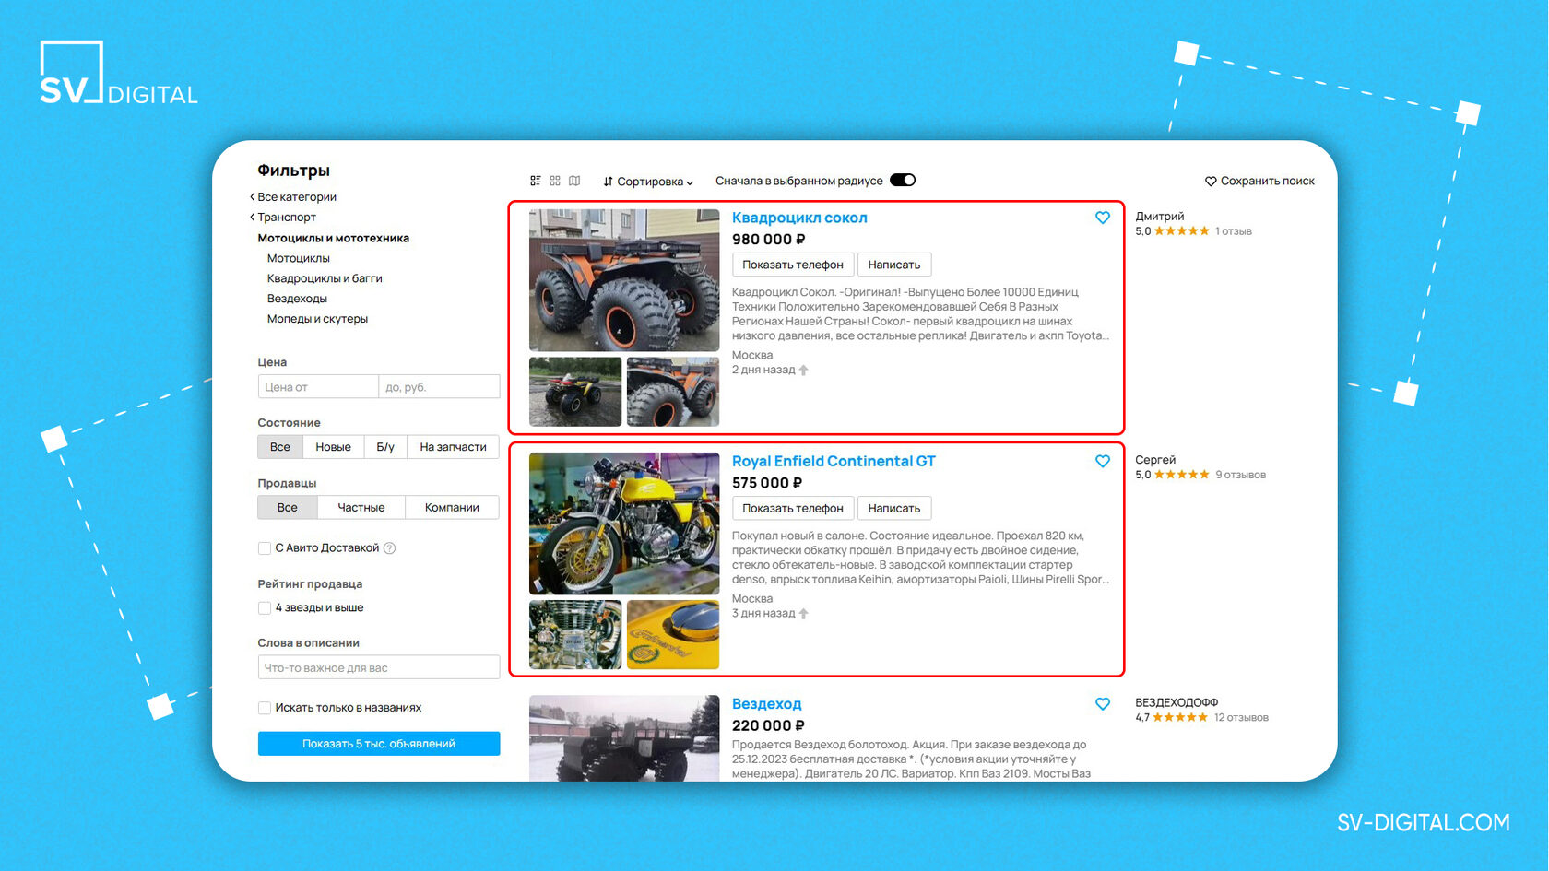Select Мотоциклы subcategory
1549x871 pixels.
click(298, 258)
